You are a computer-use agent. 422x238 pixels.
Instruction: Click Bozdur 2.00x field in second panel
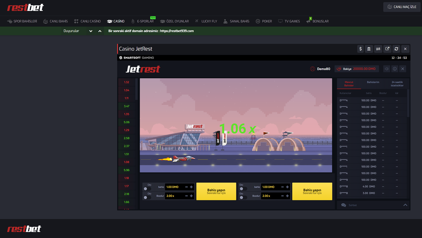click(x=276, y=196)
